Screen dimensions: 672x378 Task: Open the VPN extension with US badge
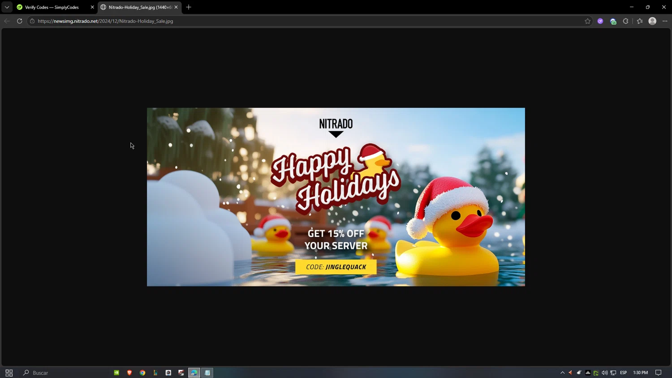pyautogui.click(x=613, y=21)
